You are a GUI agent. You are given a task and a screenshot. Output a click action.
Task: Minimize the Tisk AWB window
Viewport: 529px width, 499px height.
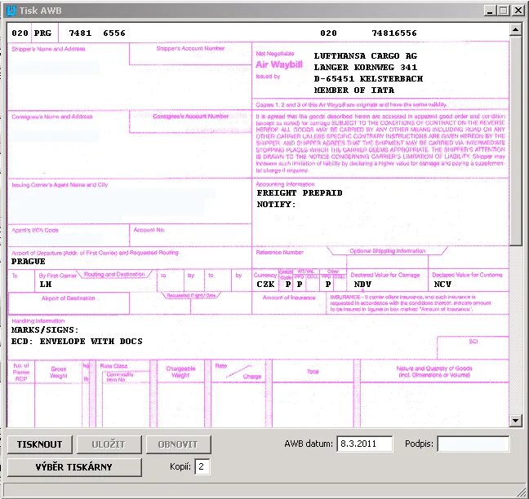pos(490,11)
